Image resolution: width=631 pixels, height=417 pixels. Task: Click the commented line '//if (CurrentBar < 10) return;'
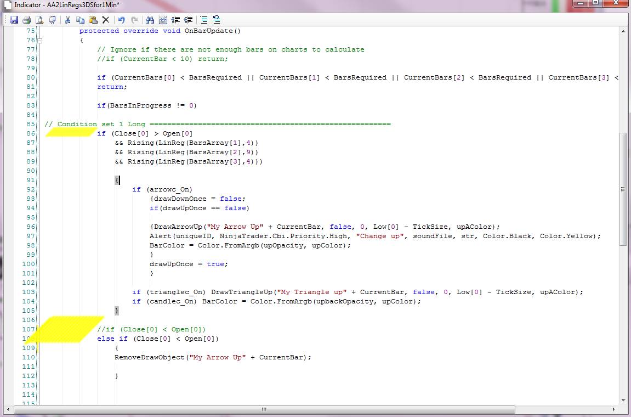tap(163, 59)
